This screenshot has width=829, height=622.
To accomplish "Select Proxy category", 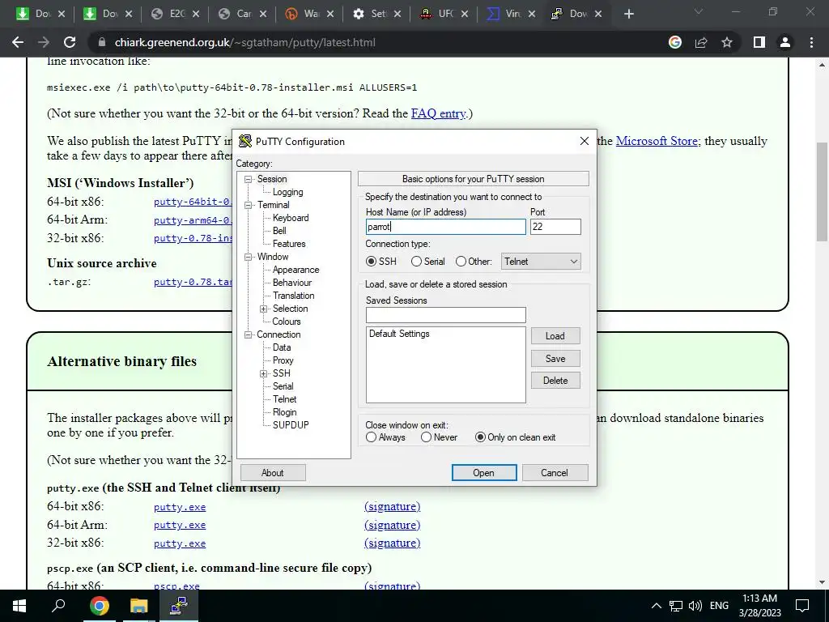I will (x=283, y=360).
